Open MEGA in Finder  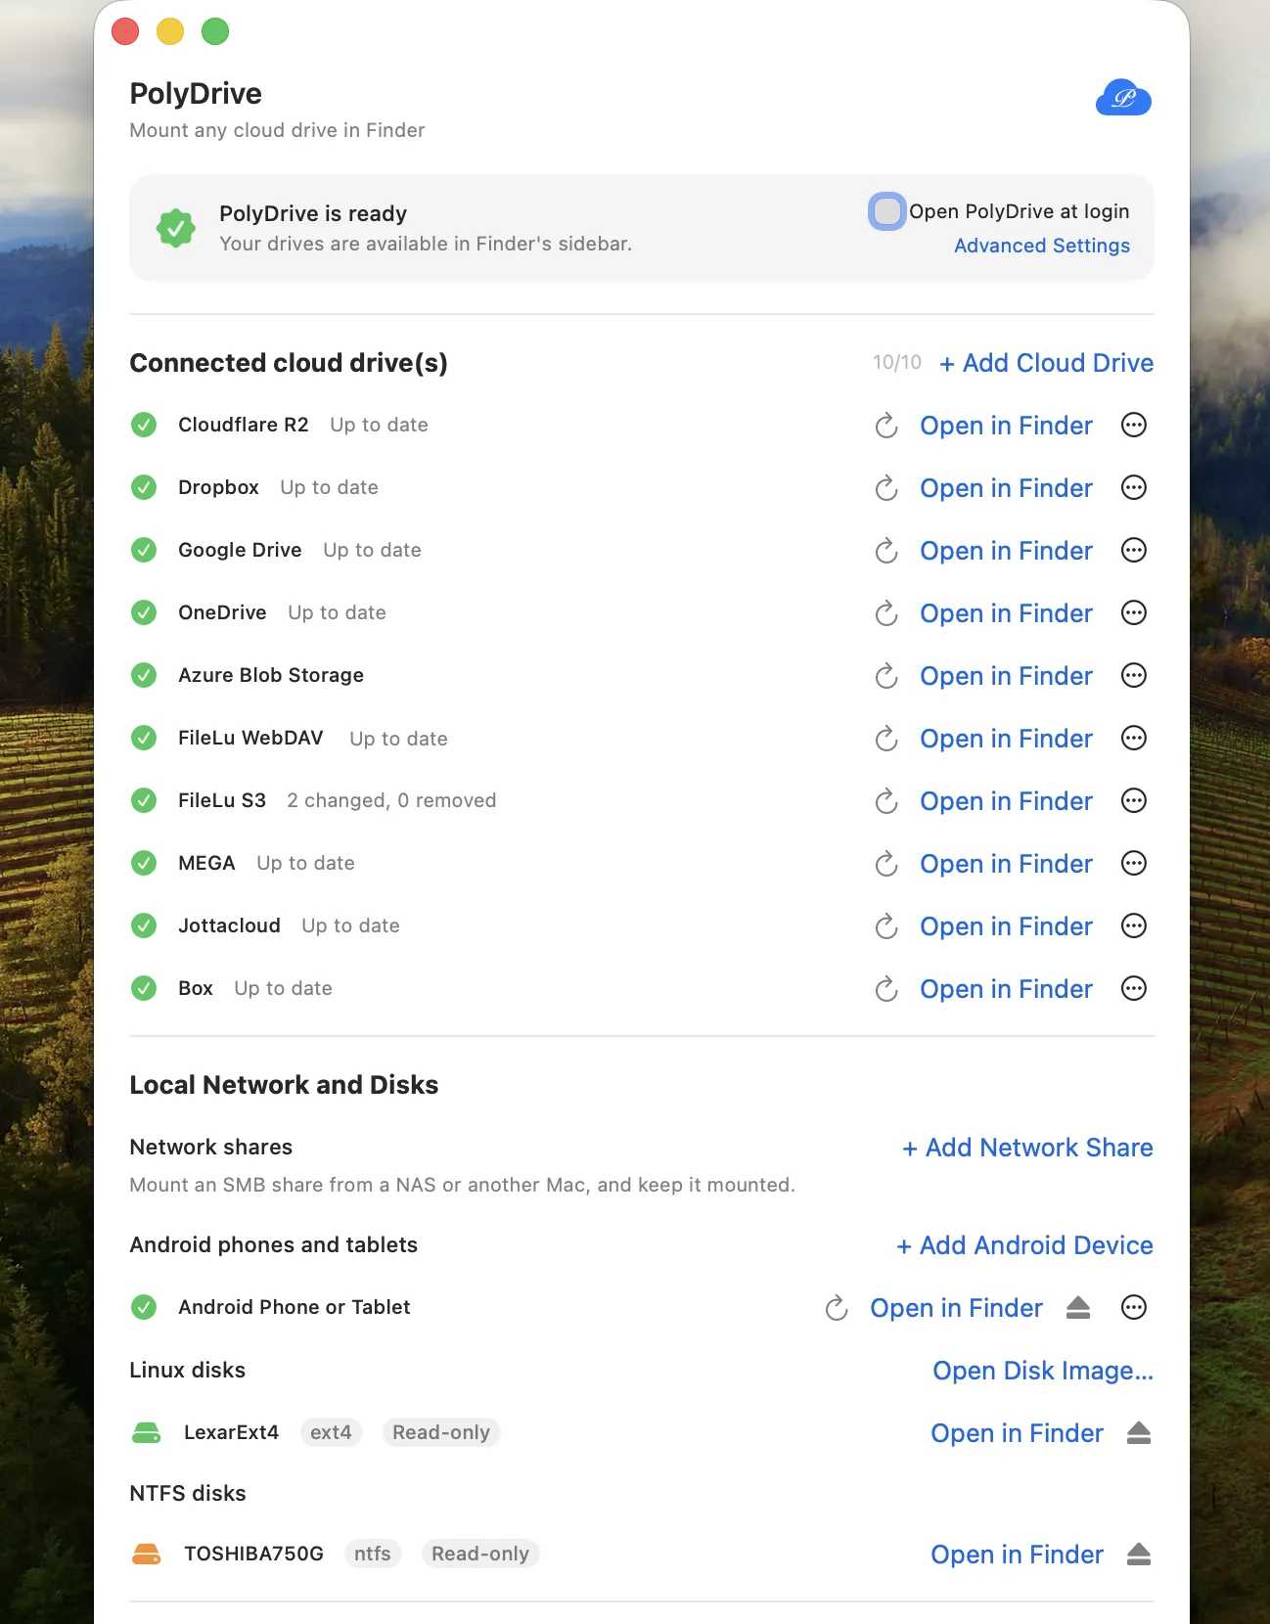(x=1006, y=864)
